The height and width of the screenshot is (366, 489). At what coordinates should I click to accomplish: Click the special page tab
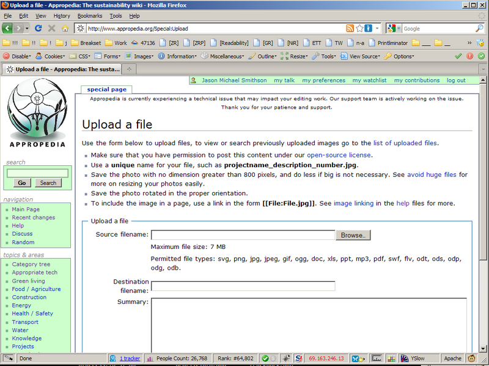[106, 90]
